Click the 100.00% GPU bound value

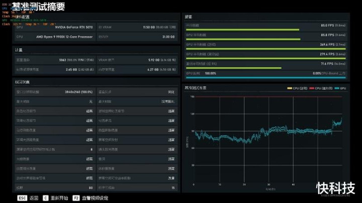coord(210,73)
